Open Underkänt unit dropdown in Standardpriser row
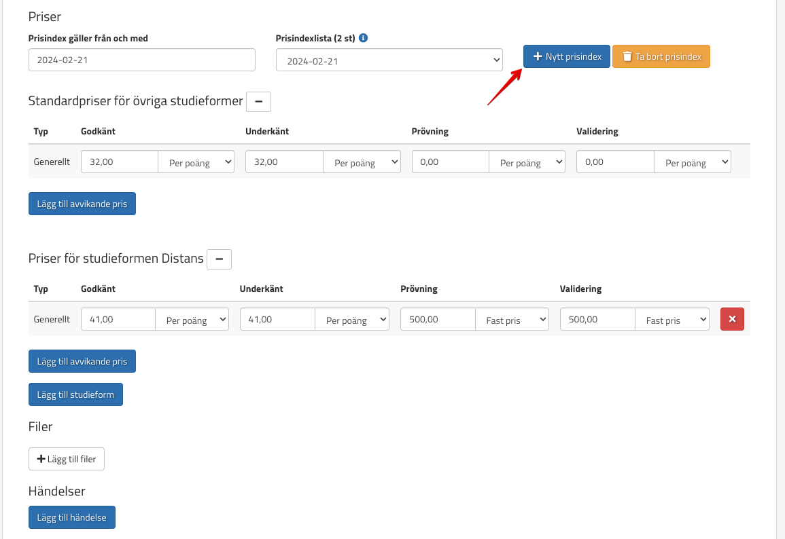Viewport: 785px width, 539px height. pyautogui.click(x=362, y=162)
